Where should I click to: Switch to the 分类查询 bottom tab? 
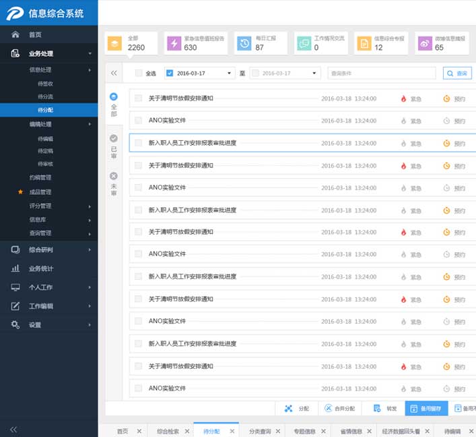click(x=260, y=431)
